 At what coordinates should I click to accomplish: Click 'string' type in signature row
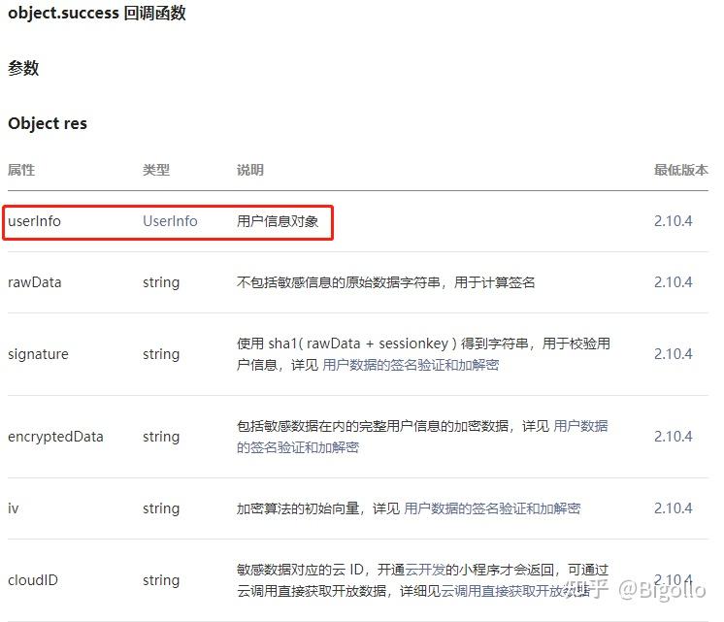(x=161, y=354)
